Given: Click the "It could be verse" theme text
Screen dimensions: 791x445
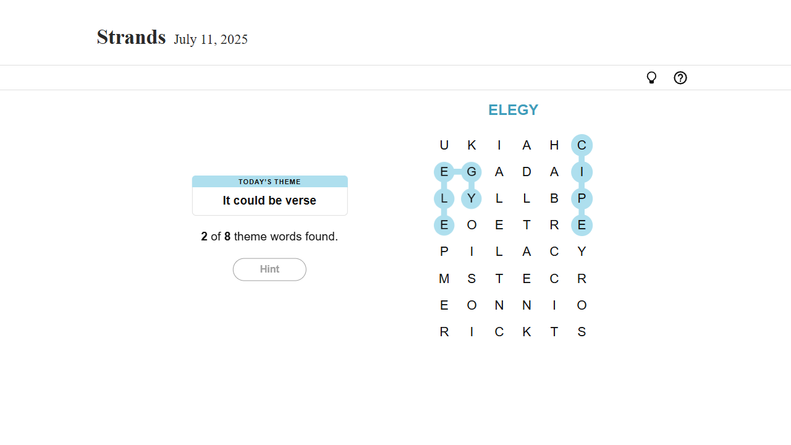Looking at the screenshot, I should coord(269,201).
